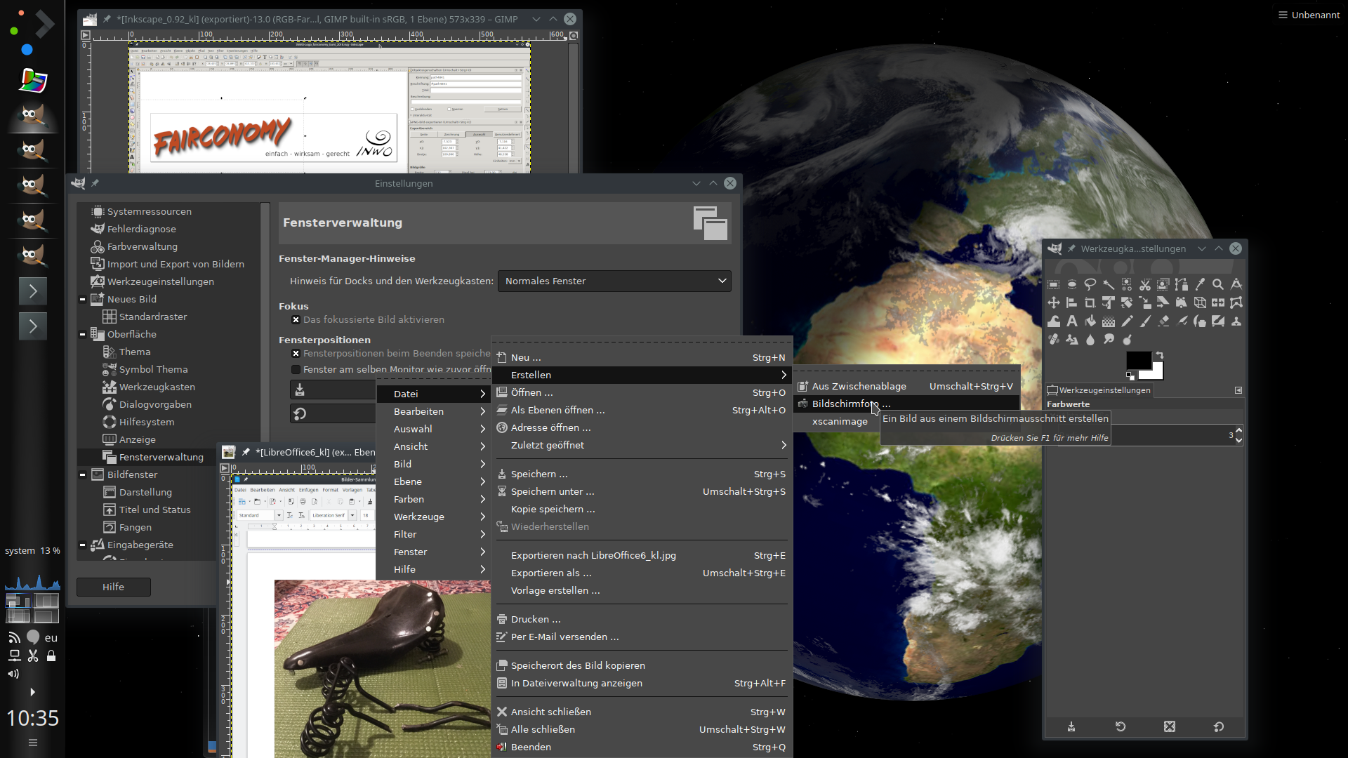This screenshot has height=758, width=1348.
Task: Delete tool preset button in toolbox
Action: point(1170,727)
